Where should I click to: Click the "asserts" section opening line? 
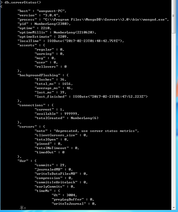point(31,45)
